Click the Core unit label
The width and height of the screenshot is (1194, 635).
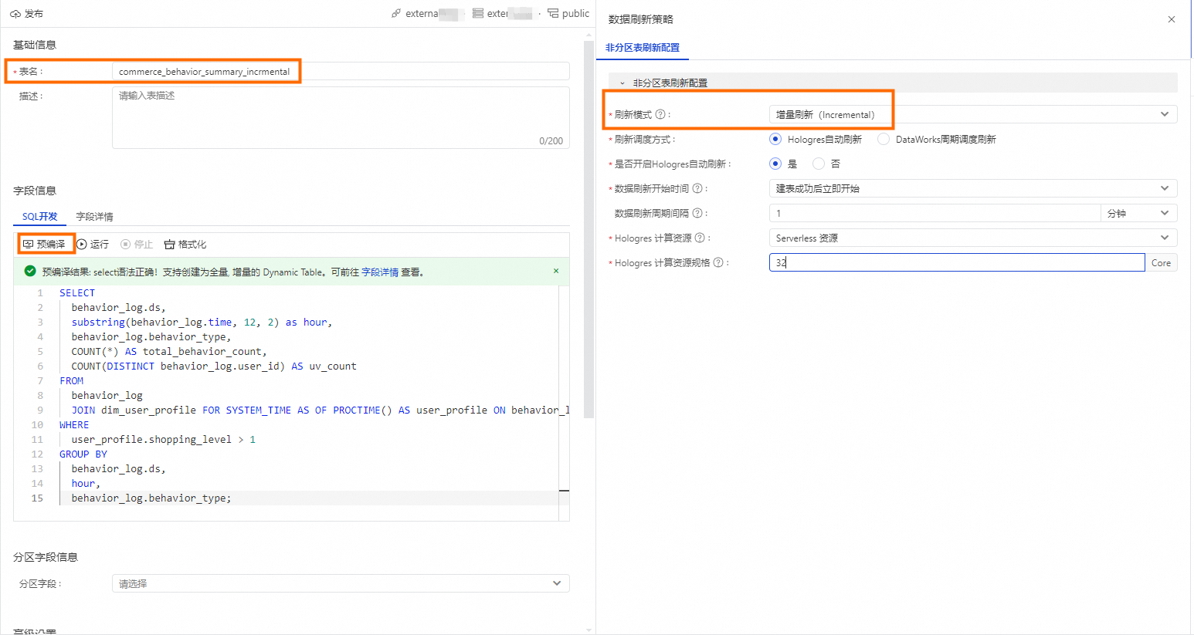1161,262
